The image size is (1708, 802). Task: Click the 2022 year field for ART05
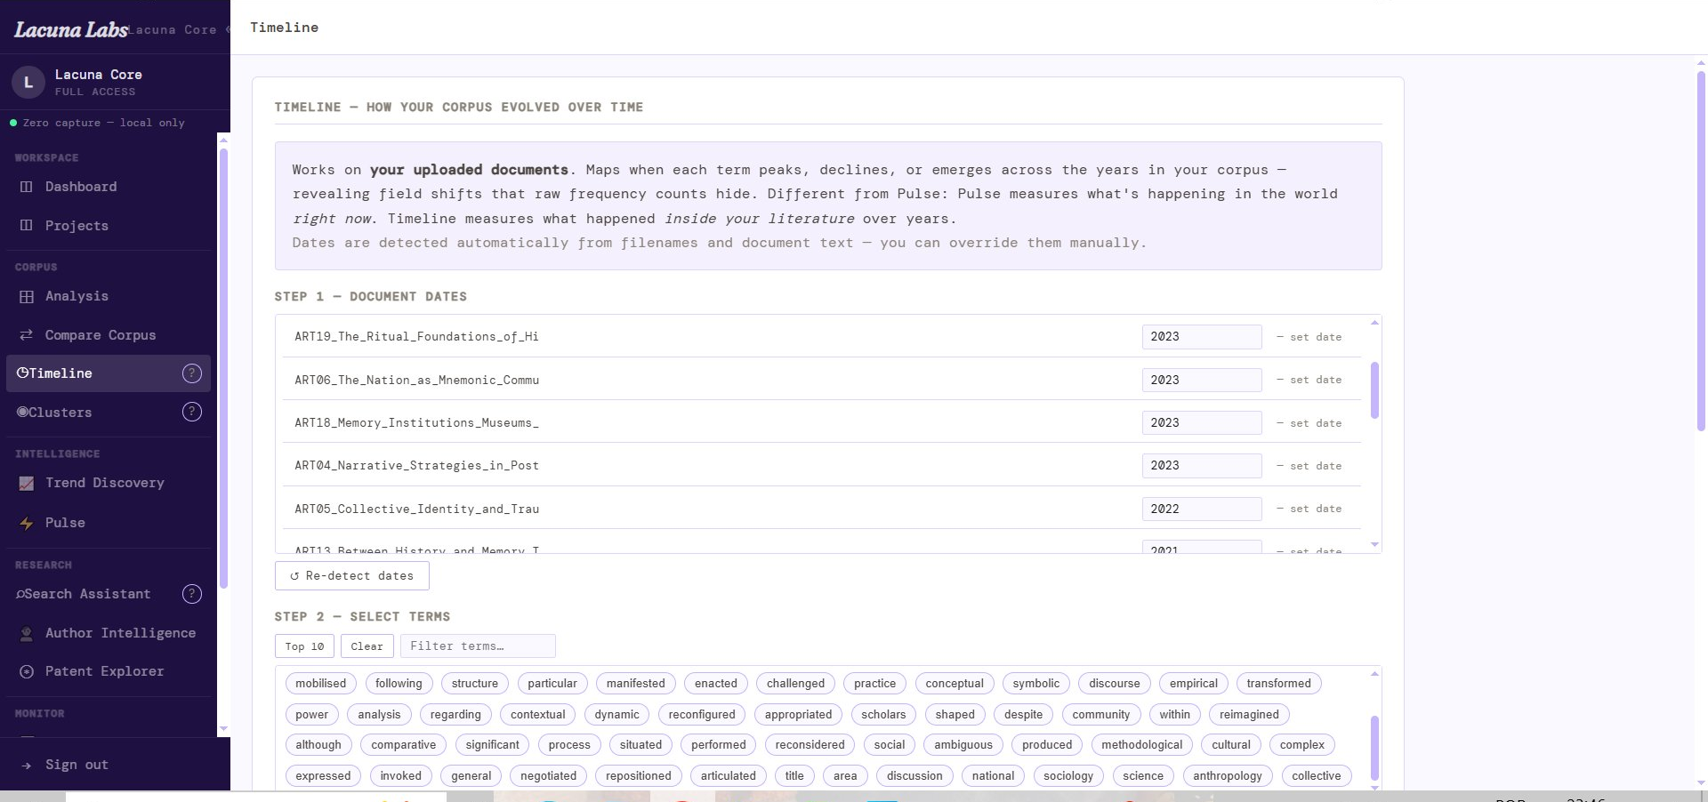1202,509
